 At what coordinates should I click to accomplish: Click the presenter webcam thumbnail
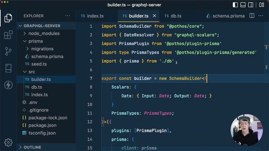click(247, 130)
